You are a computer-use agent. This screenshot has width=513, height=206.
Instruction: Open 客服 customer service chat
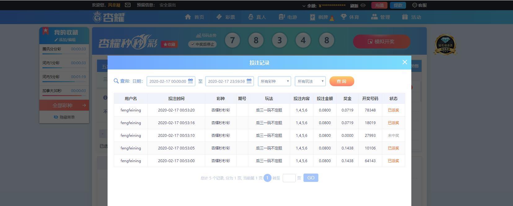(x=419, y=5)
